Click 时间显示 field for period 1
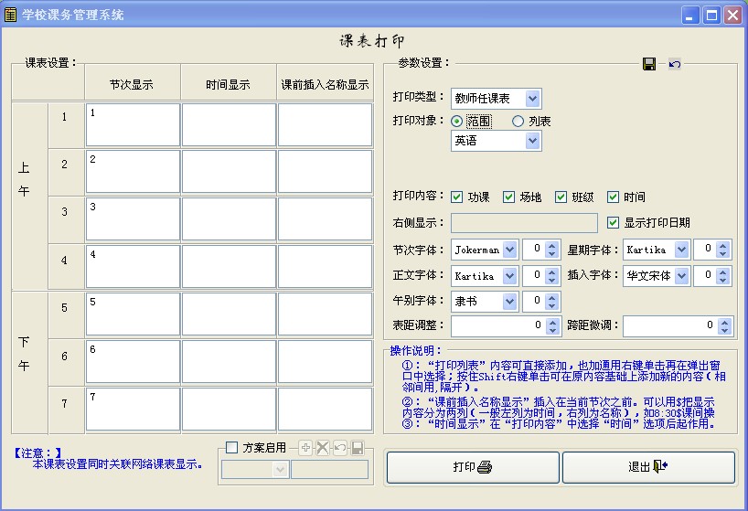Viewport: 748px width, 511px height. pyautogui.click(x=229, y=125)
